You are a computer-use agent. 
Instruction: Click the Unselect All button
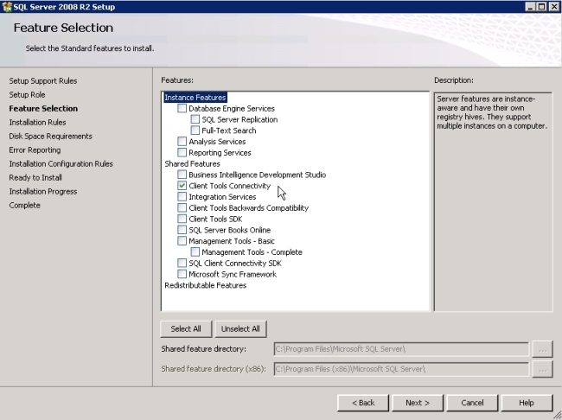coord(240,329)
